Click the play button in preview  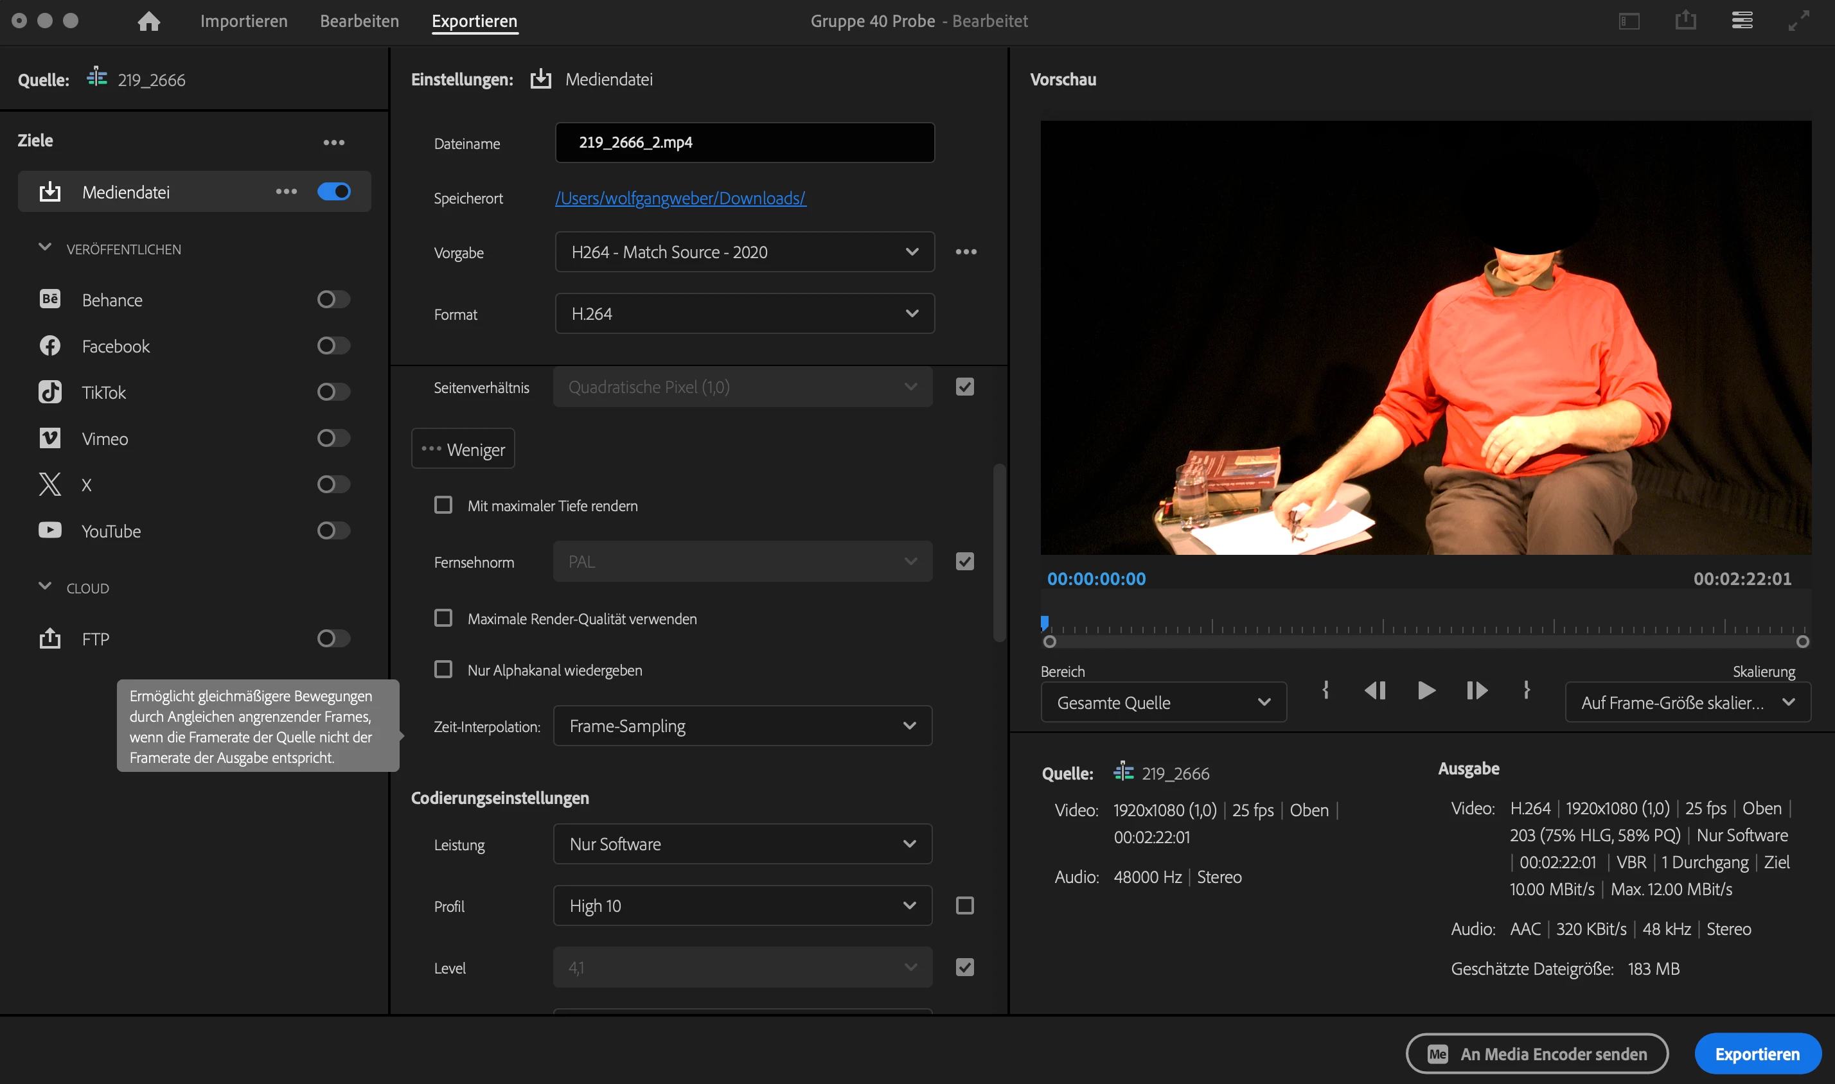pos(1426,690)
